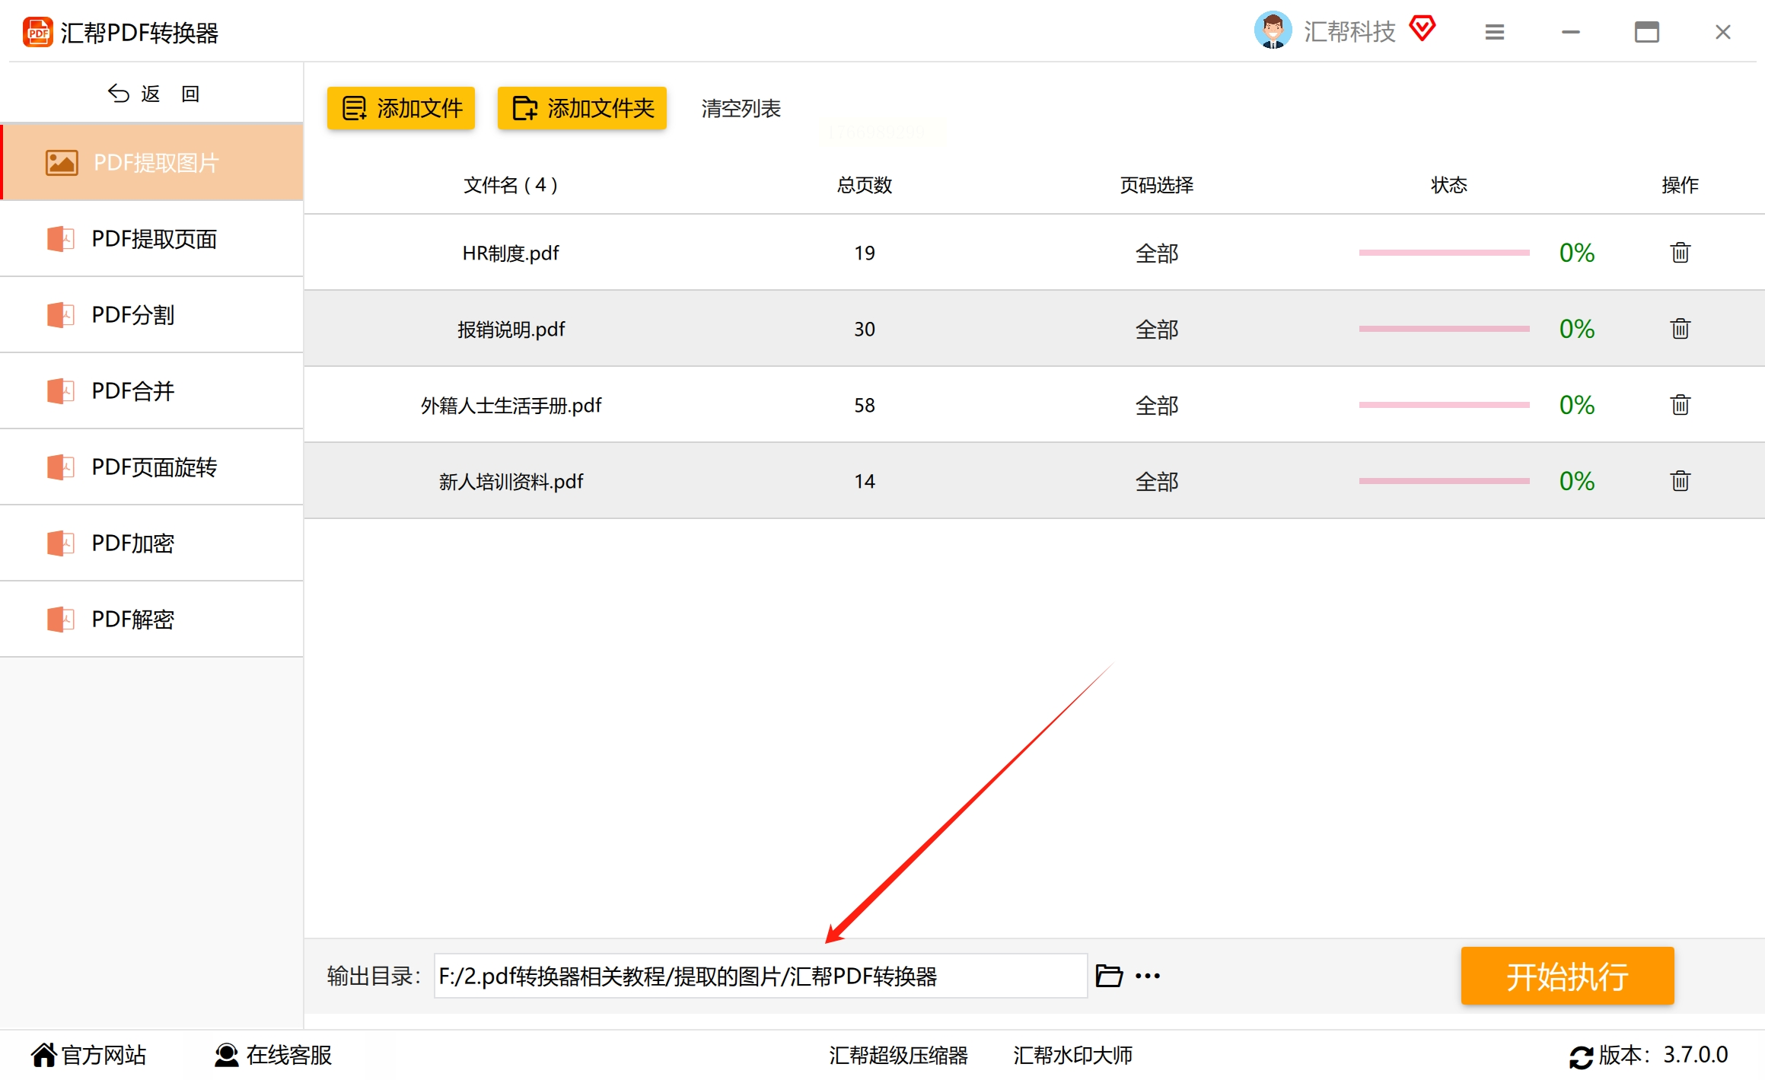Delete HR制度.pdf with trash icon
This screenshot has width=1765, height=1080.
point(1680,253)
